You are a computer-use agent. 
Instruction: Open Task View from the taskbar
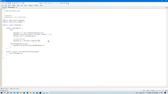[x=11, y=93]
